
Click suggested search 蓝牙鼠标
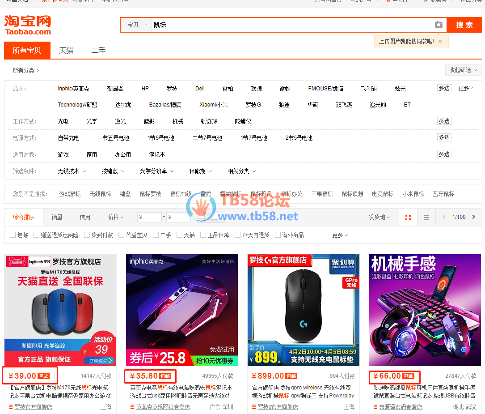point(443,194)
